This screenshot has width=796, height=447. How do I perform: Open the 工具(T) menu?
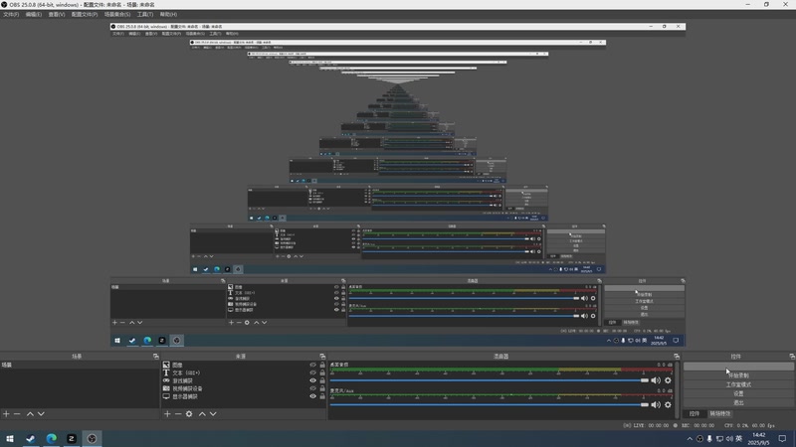pos(145,14)
